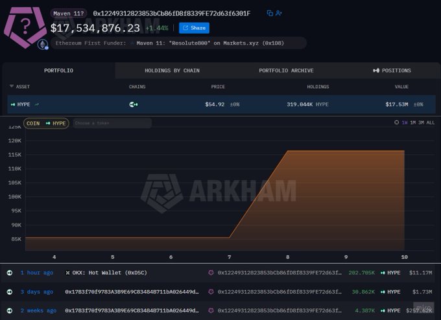441x320 pixels.
Task: Click chart date marker 7
Action: coord(229,257)
